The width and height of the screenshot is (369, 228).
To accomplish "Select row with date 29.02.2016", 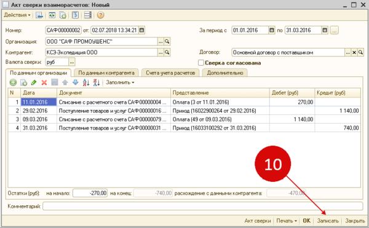I will click(184, 111).
